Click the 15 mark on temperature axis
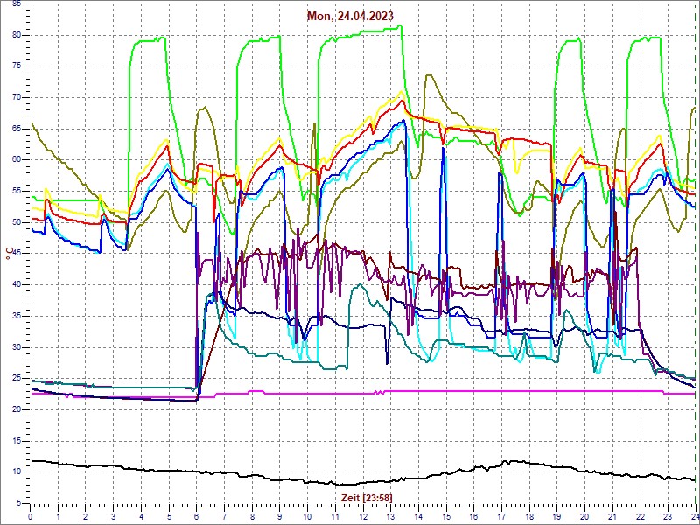 pos(17,441)
